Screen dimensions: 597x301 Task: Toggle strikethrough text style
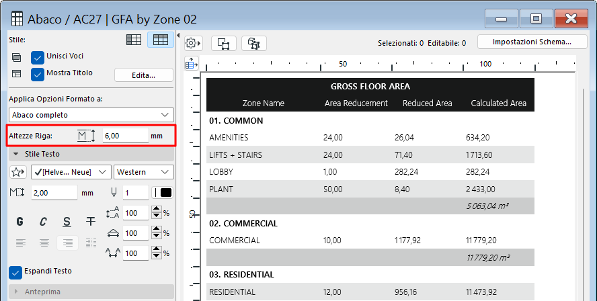(x=90, y=221)
